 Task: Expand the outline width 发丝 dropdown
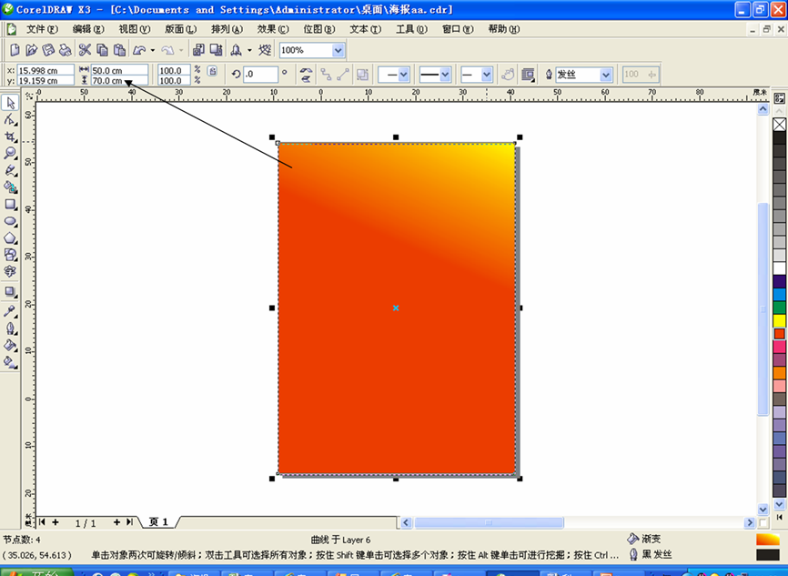606,75
